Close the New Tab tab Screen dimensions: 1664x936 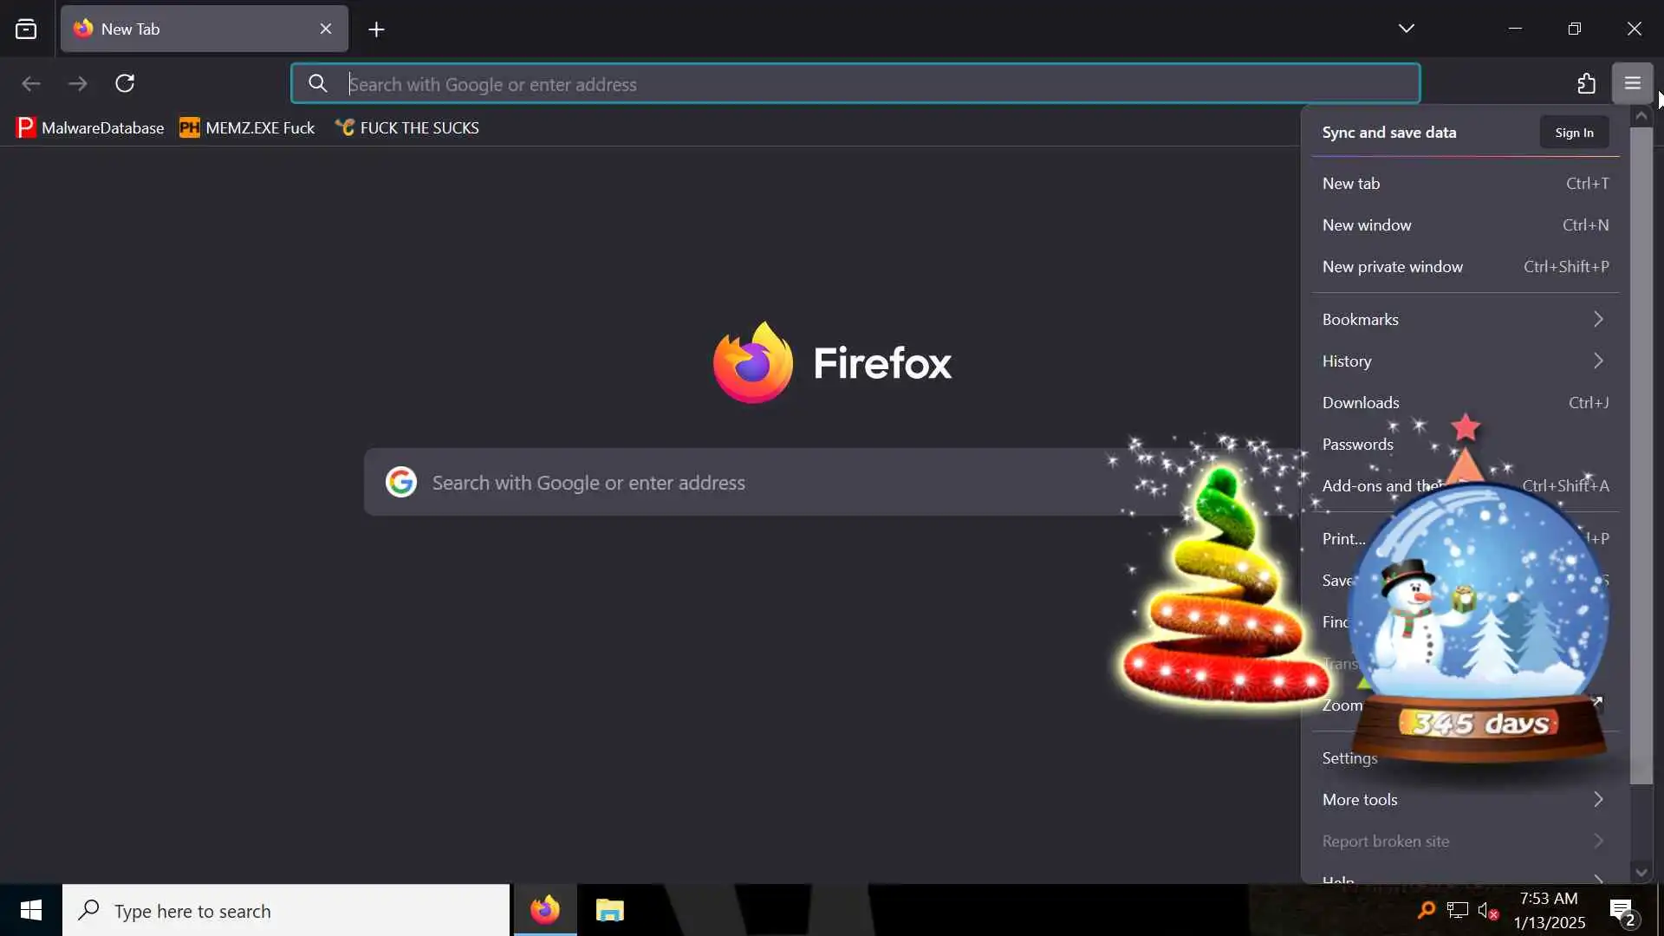point(326,29)
